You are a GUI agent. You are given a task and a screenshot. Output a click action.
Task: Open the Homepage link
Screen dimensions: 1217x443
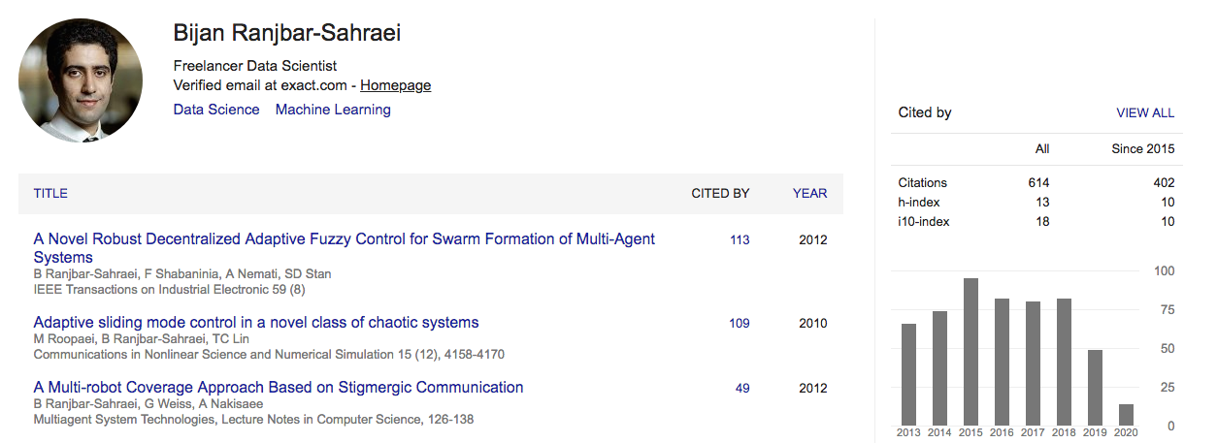[395, 85]
